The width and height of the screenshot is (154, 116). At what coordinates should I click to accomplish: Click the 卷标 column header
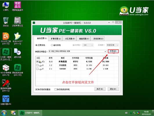tap(63, 58)
